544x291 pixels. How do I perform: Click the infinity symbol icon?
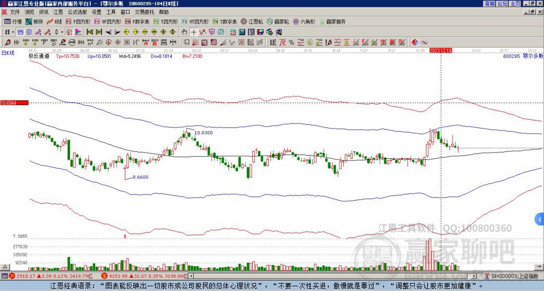coord(424,42)
